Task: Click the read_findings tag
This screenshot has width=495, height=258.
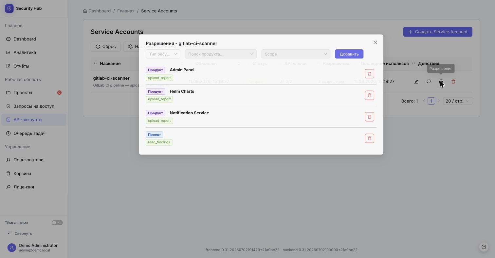Action: 159,142
